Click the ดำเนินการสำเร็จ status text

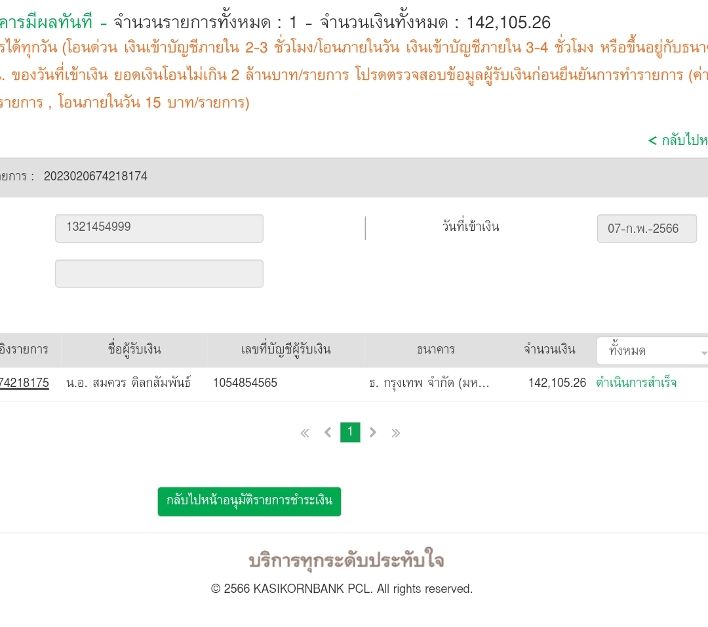point(636,383)
